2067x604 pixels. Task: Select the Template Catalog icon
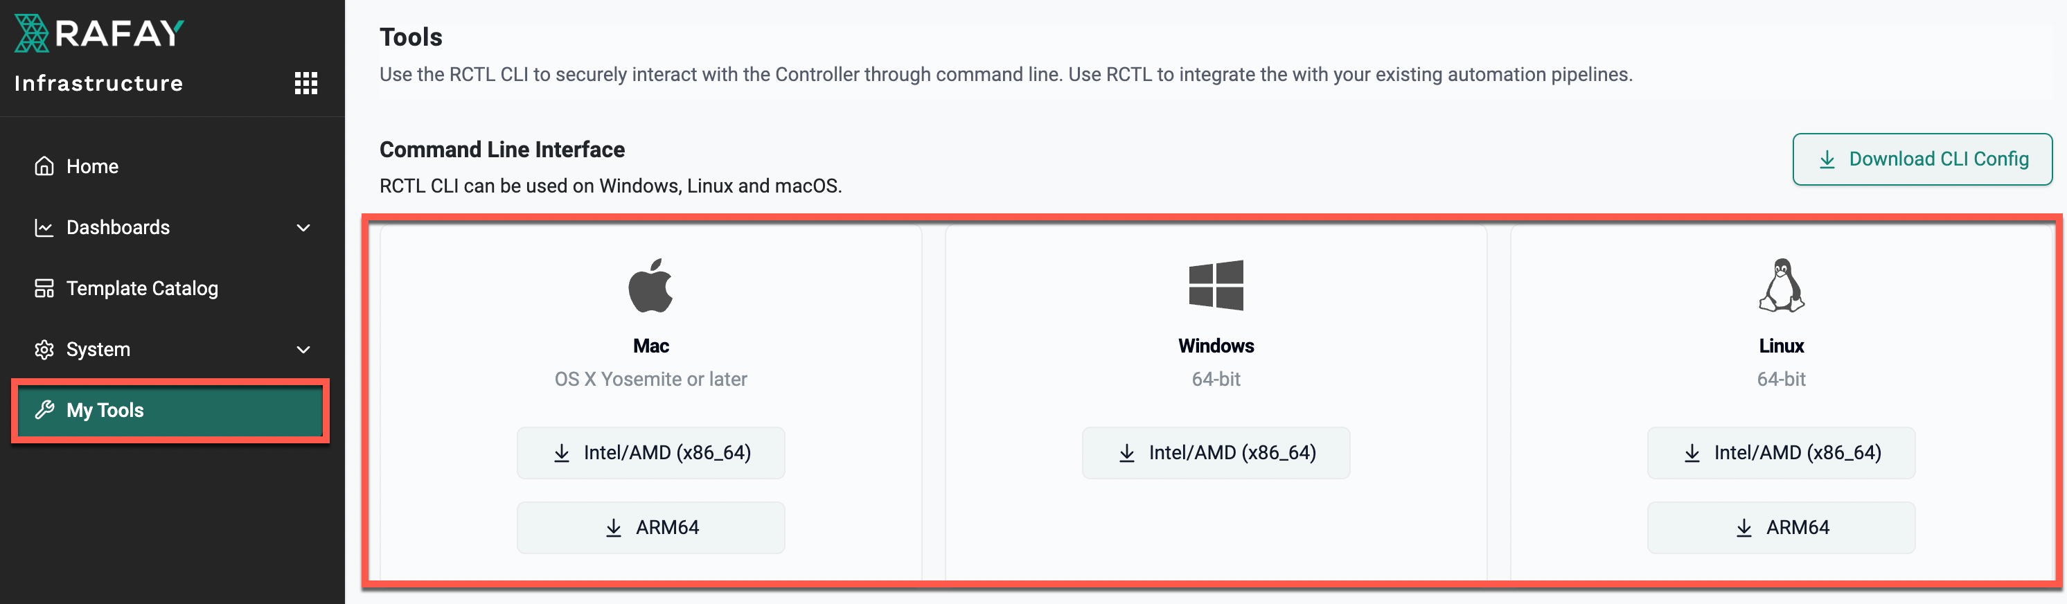[44, 288]
